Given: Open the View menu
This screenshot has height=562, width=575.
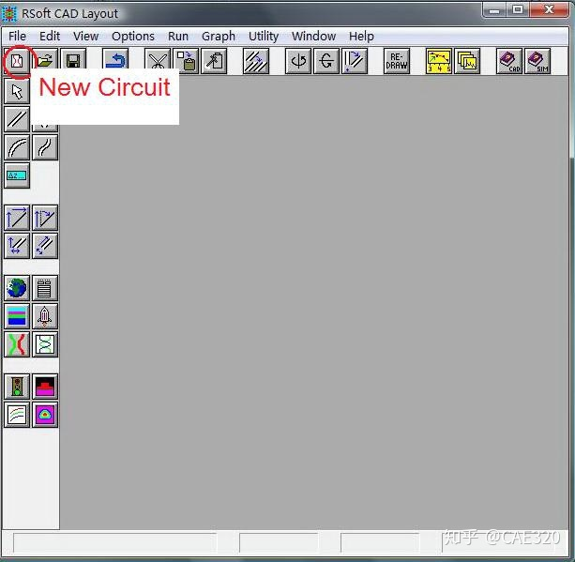Looking at the screenshot, I should (85, 37).
